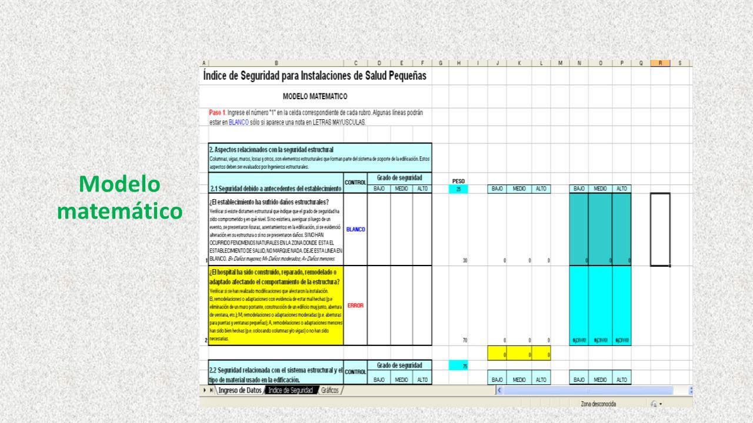Click ALTO header in column F of section 2.1
Screen dimensions: 753x423
(422, 189)
